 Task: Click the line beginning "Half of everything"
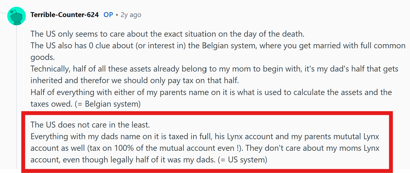(x=211, y=92)
